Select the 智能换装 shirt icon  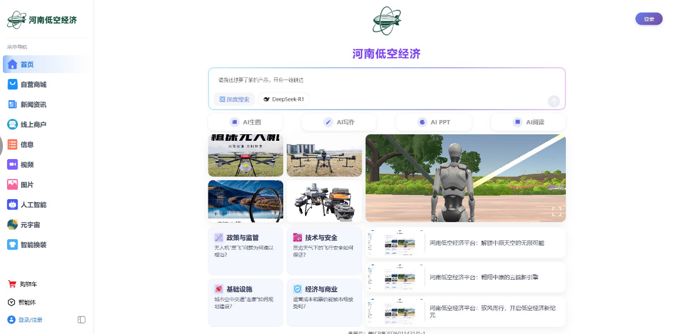(x=12, y=244)
